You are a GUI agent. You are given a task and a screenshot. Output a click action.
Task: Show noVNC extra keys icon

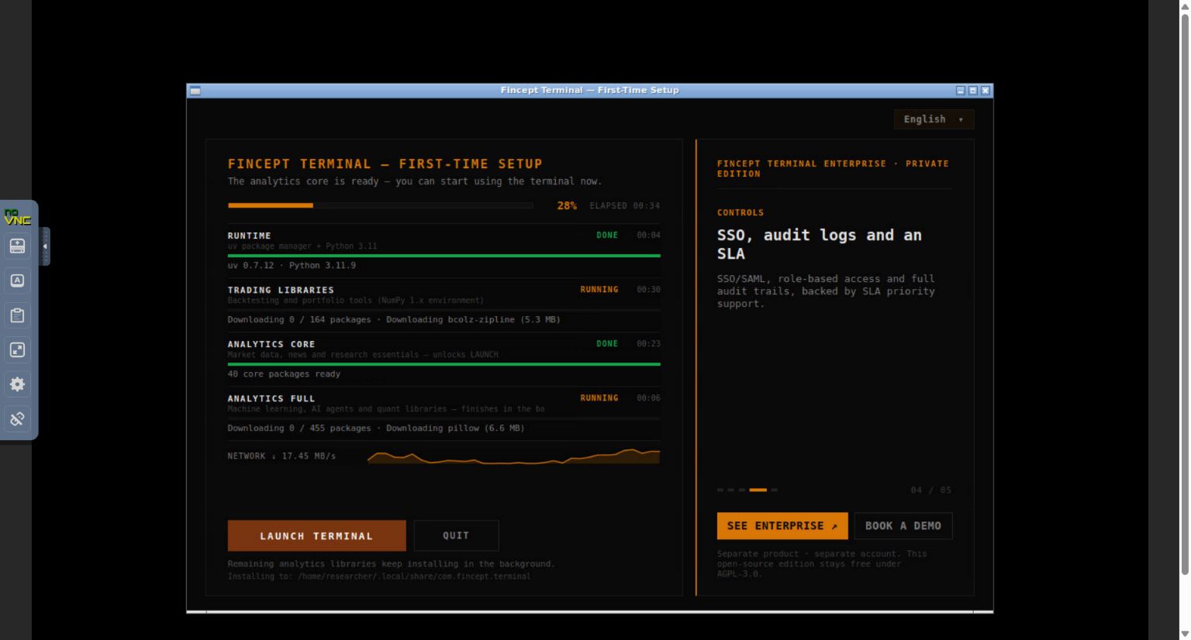coord(17,280)
